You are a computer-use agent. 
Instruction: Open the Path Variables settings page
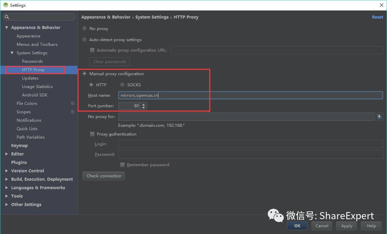point(30,137)
